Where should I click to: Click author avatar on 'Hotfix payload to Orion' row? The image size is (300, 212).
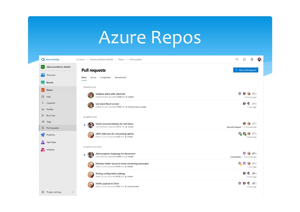coord(91,185)
